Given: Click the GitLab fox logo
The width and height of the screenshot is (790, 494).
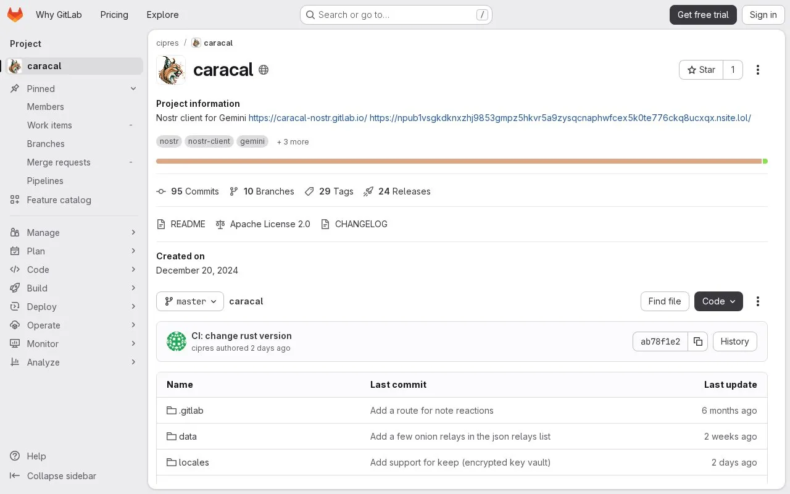Looking at the screenshot, I should click(15, 15).
